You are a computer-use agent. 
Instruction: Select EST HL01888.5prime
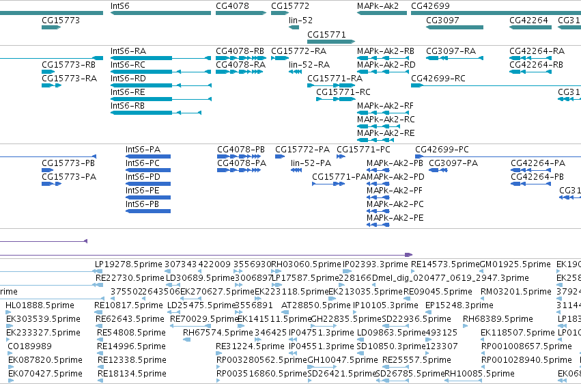point(40,305)
